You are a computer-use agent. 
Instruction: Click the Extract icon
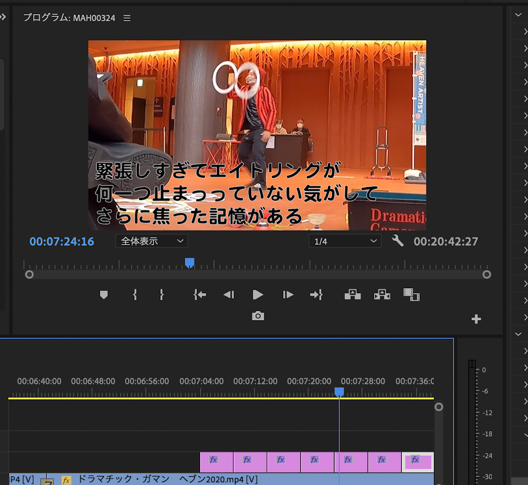tap(382, 295)
